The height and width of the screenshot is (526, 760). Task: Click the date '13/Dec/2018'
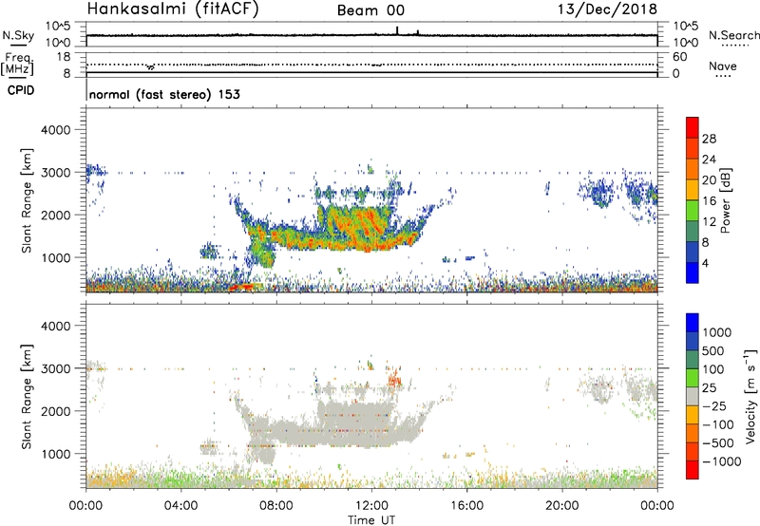coord(607,9)
